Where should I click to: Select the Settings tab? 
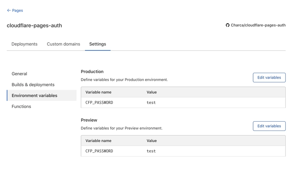point(98,44)
